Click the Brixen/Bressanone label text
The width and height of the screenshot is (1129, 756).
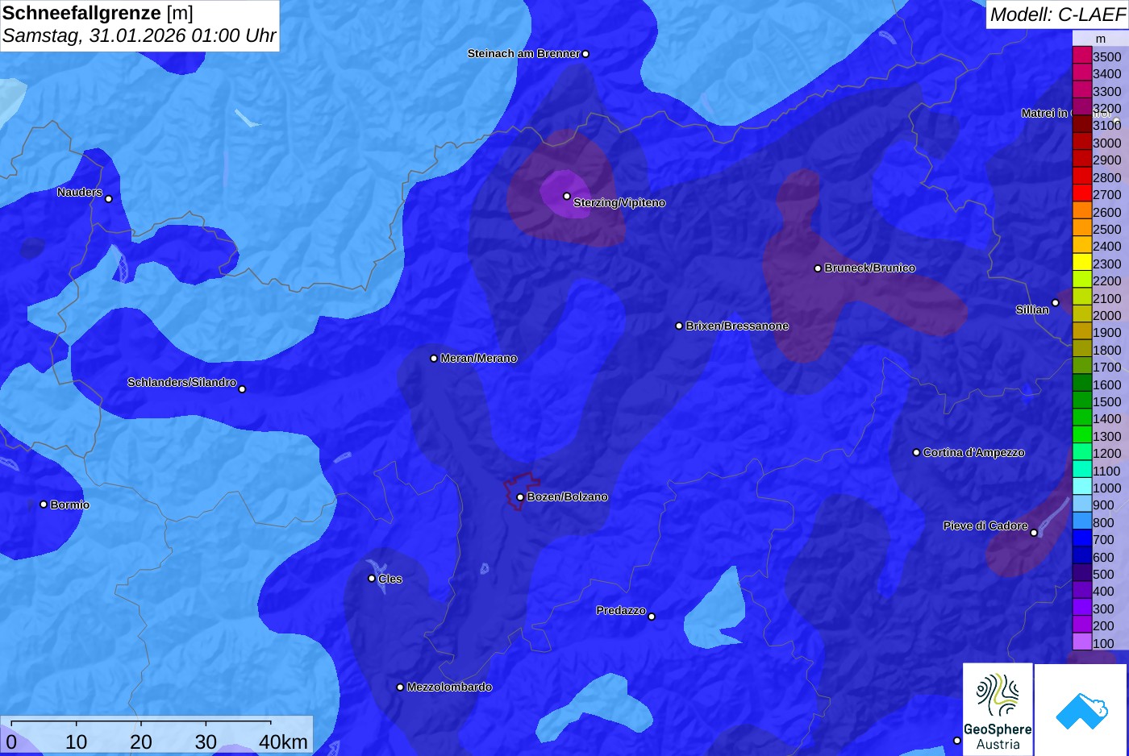[x=737, y=326]
